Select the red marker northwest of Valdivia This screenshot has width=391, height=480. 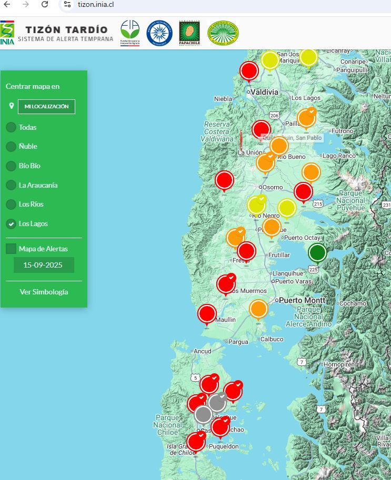click(x=249, y=70)
